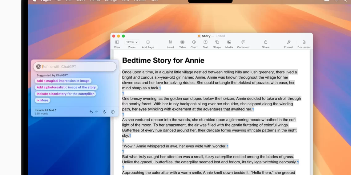Insert a Table from the toolbar

pos(182,42)
